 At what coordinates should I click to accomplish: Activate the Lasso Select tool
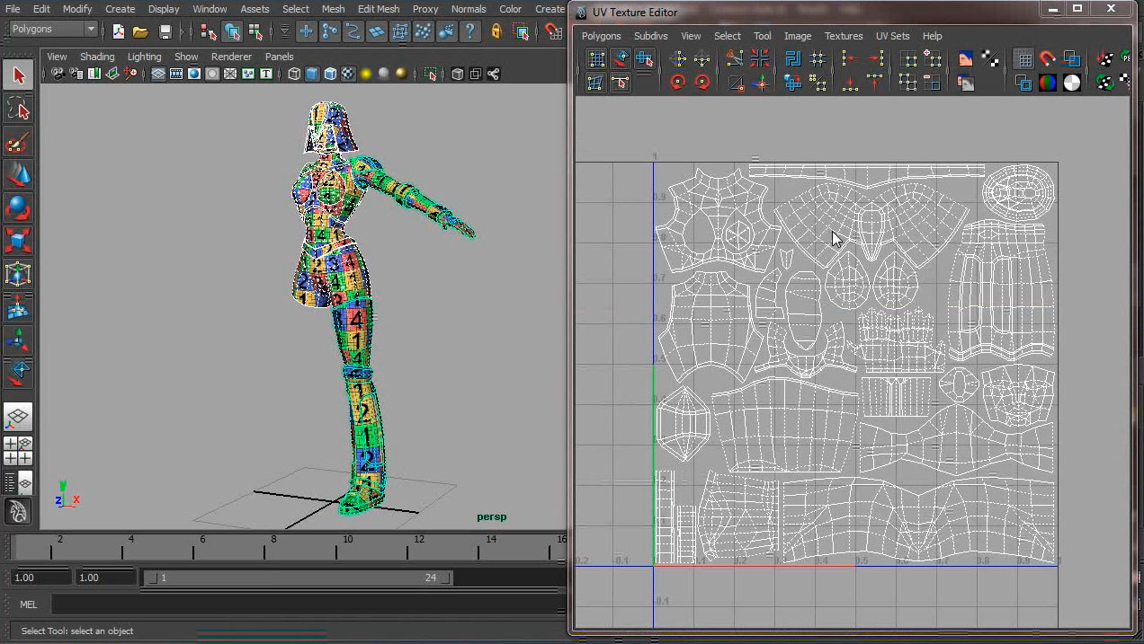[x=18, y=110]
